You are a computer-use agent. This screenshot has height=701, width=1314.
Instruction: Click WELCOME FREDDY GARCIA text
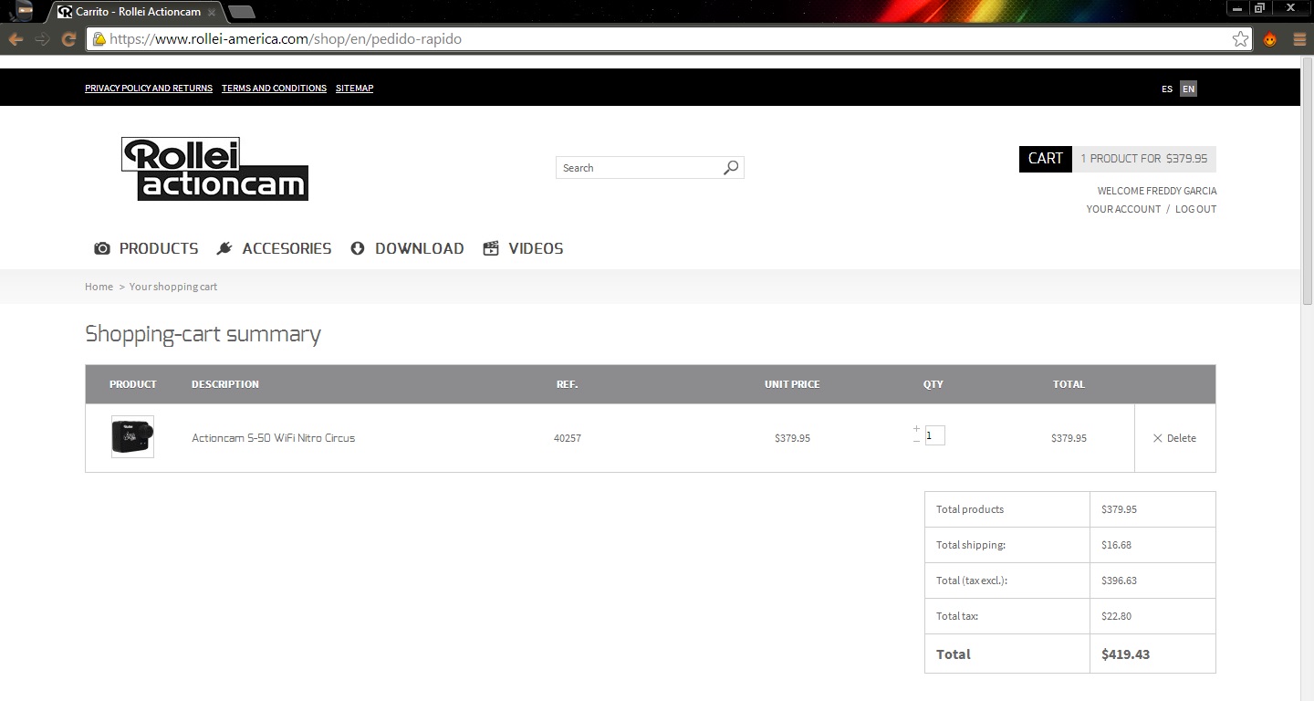pos(1156,191)
